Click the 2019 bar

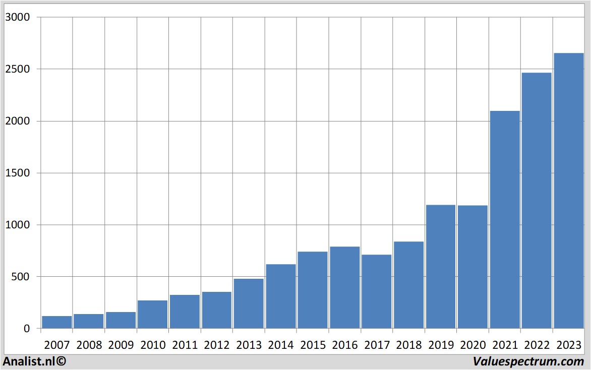tap(440, 266)
